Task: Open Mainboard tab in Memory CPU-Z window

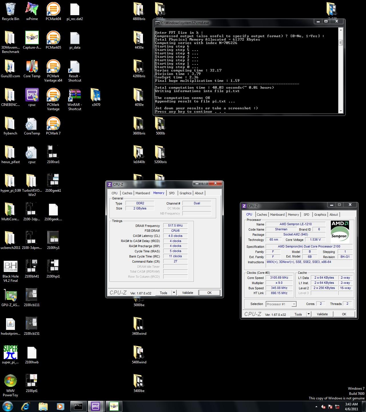Action: (143, 193)
